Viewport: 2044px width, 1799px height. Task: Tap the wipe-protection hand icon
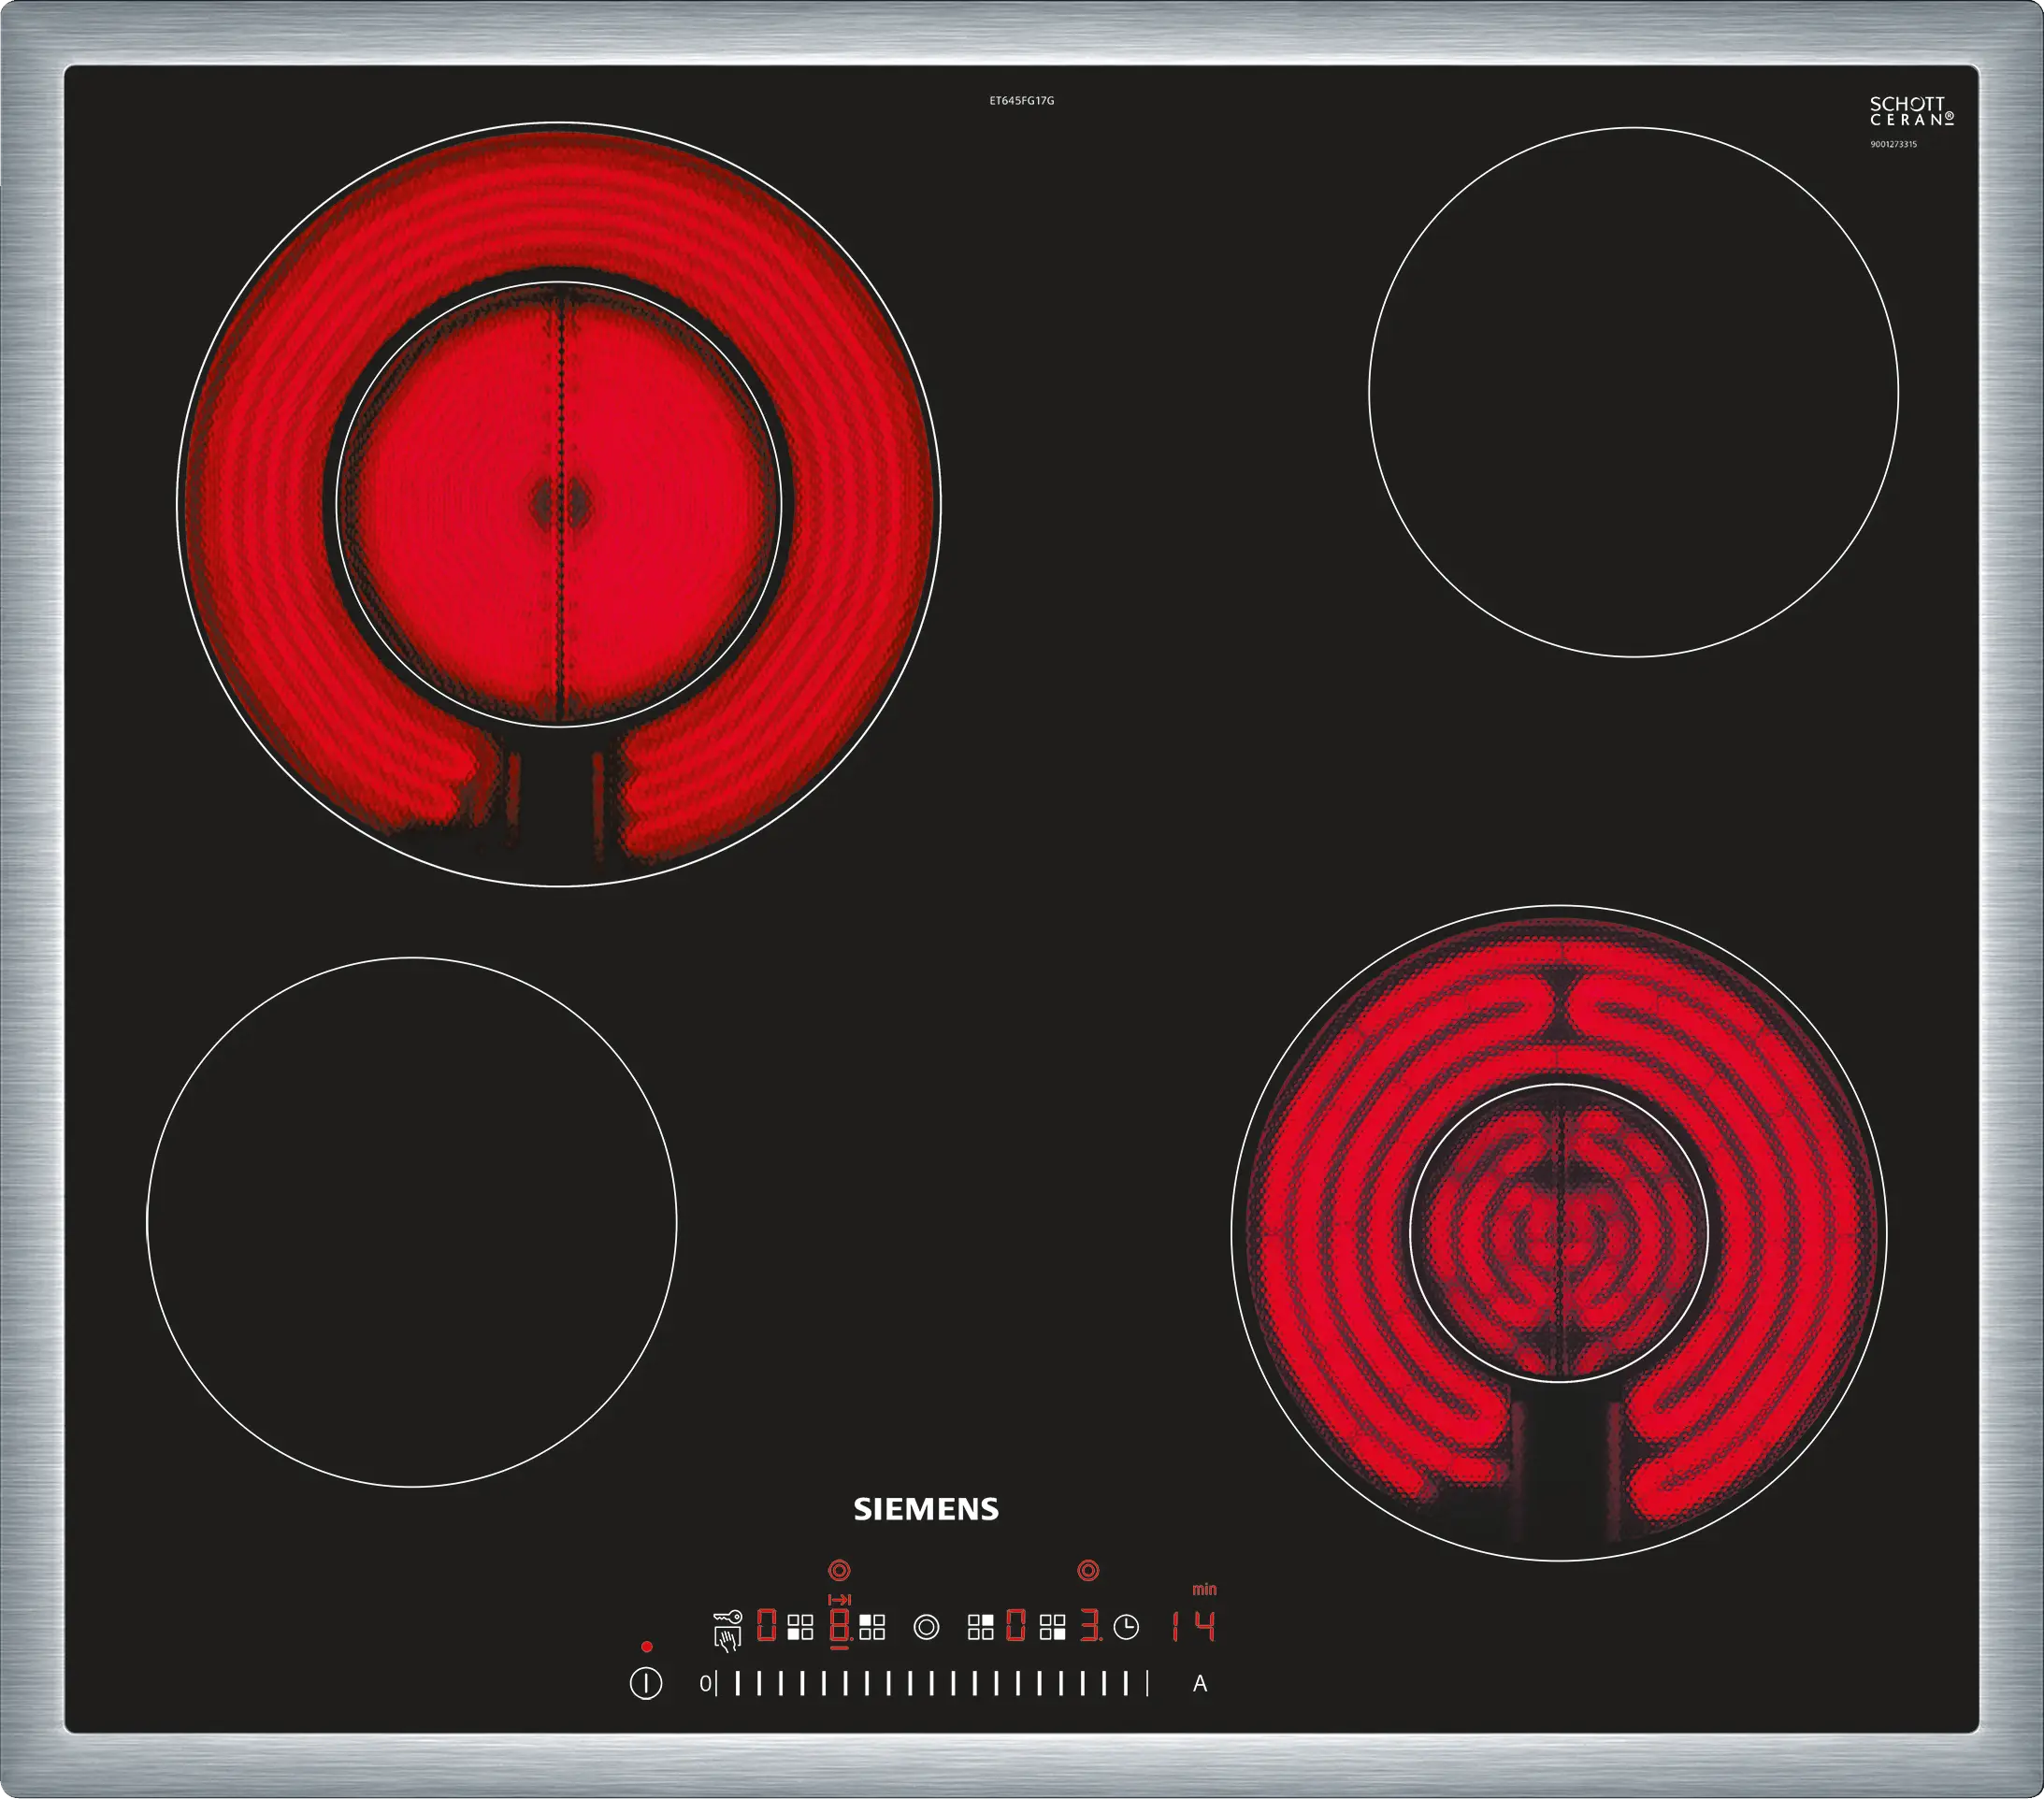[x=728, y=1639]
